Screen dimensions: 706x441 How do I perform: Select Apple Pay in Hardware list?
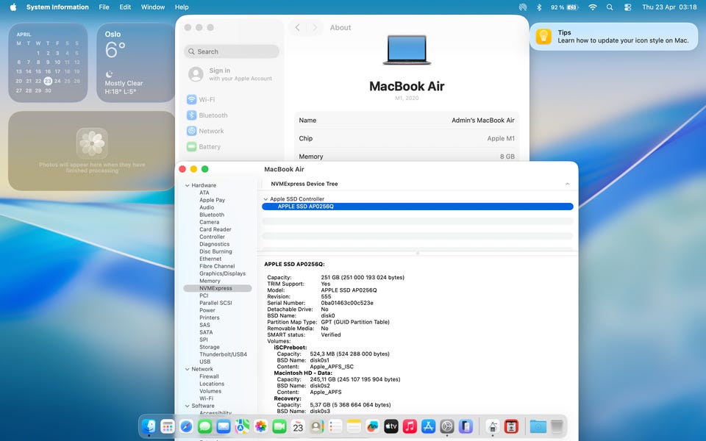212,200
